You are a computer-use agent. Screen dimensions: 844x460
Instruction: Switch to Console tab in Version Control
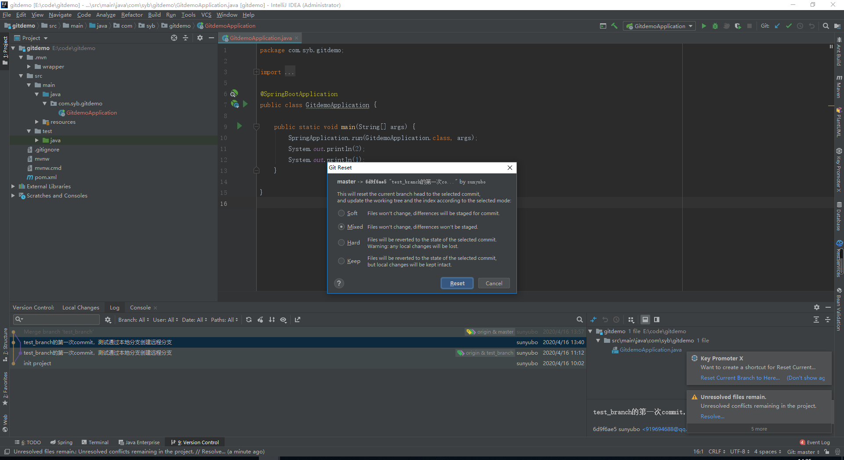[140, 308]
